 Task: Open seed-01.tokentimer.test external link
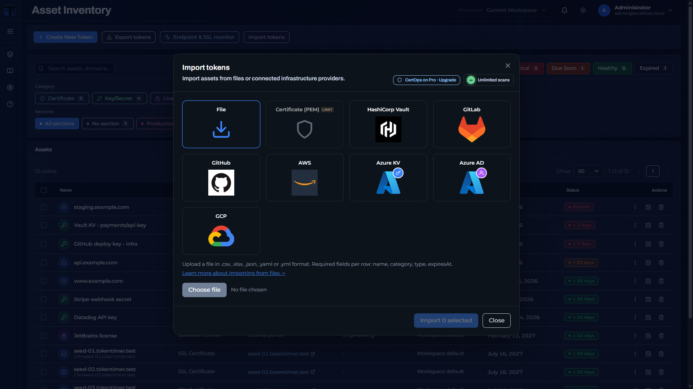point(281,354)
